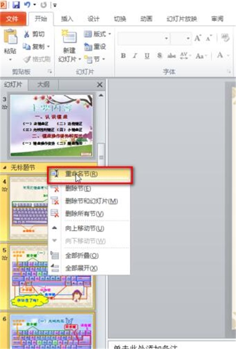Image resolution: width=236 pixels, height=349 pixels.
Task: Open the Aa change case menu
Action: 201,56
